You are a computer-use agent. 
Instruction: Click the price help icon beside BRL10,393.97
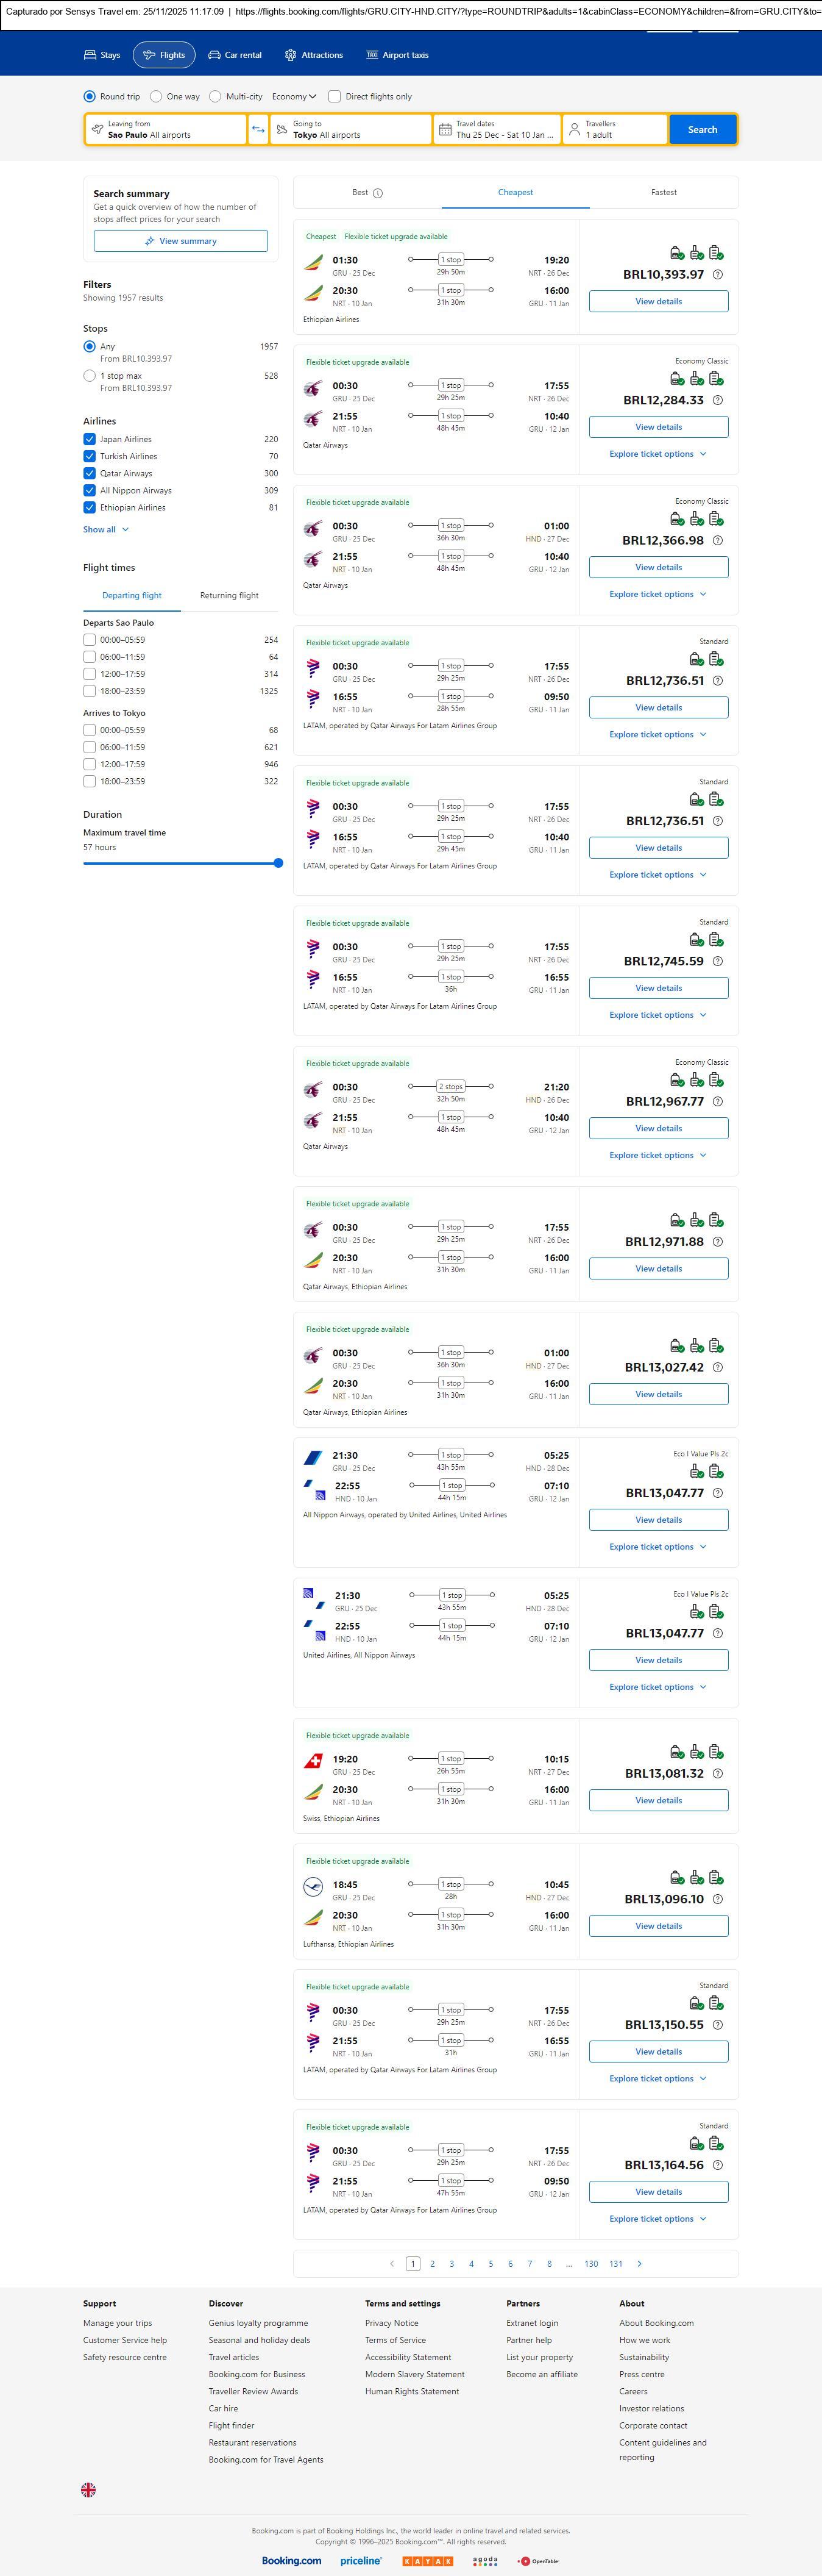click(717, 274)
